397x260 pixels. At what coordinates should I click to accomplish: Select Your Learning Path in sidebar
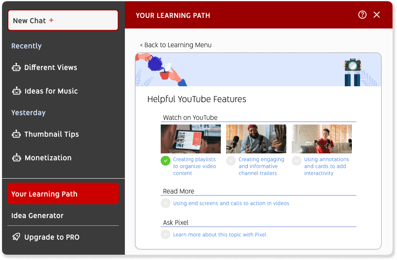(x=63, y=194)
